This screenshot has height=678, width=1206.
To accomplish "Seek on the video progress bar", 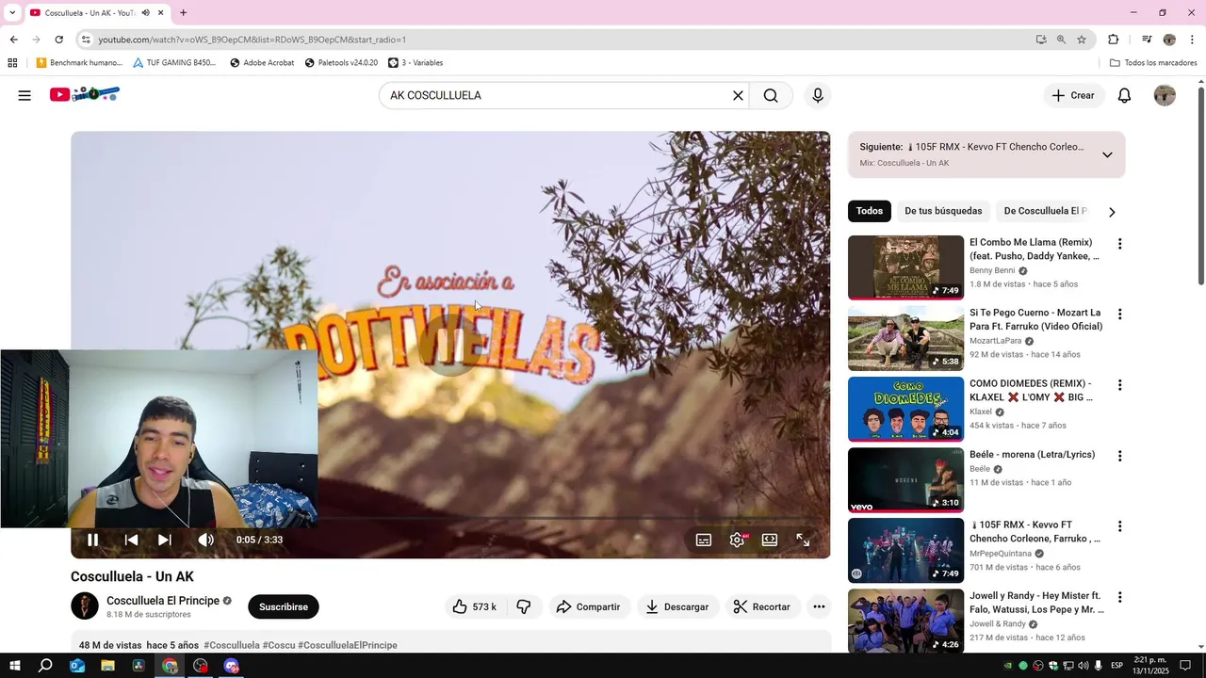I will (x=450, y=519).
